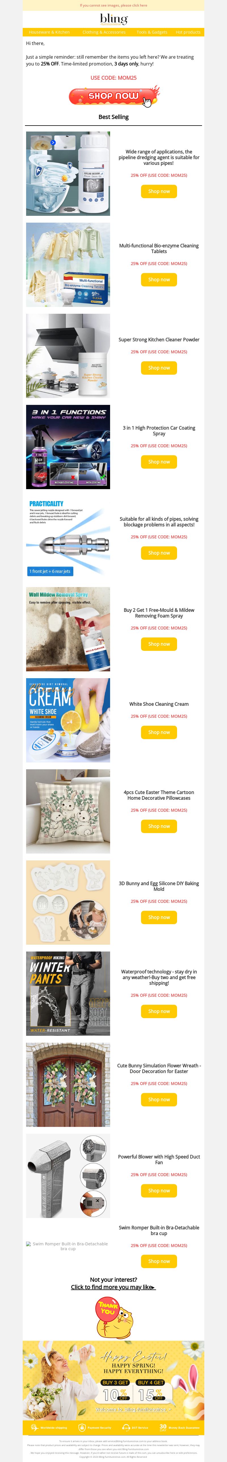Shop now for White Shoe Cleaning Cream
Viewport: 227px width, 1462px height.
coord(159,732)
